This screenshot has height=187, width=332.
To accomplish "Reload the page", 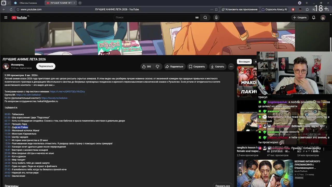I will [x=11, y=9].
